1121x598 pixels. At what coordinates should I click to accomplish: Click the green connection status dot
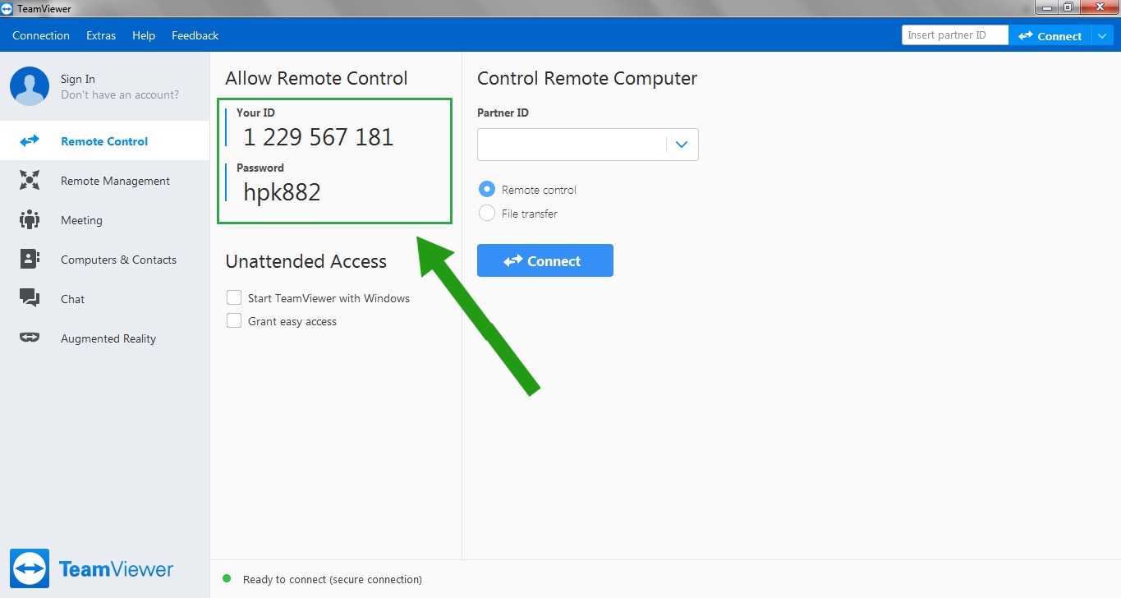pos(227,578)
